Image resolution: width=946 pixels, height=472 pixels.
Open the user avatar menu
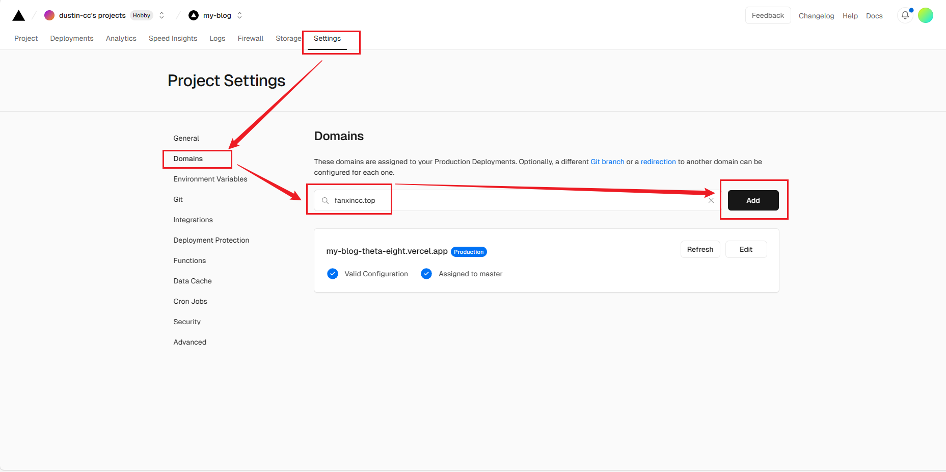pos(925,15)
